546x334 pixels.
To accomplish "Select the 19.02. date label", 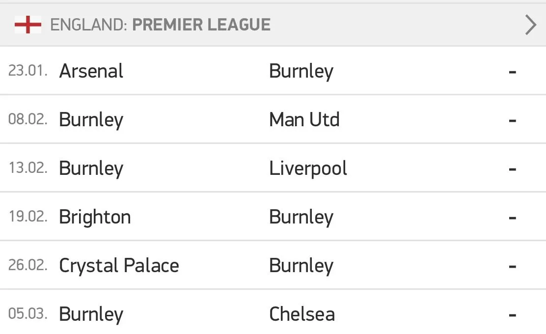I will (28, 217).
